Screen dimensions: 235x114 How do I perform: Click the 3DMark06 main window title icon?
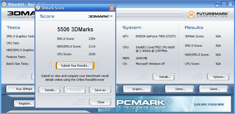pos(4,4)
